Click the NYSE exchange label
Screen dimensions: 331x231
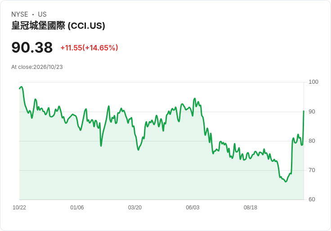[20, 14]
